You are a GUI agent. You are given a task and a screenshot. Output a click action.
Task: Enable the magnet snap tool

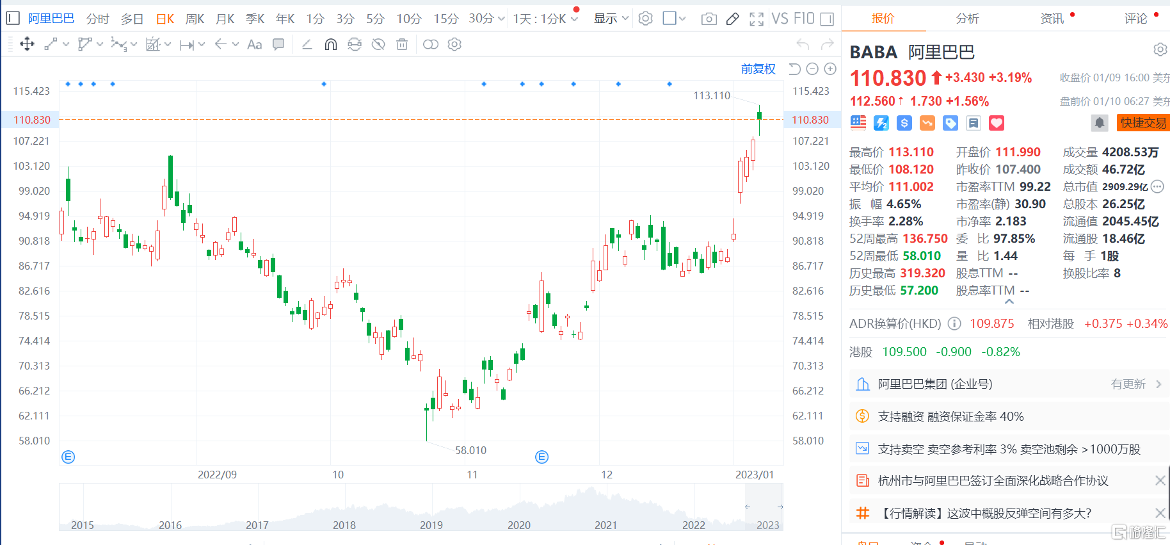coord(331,44)
